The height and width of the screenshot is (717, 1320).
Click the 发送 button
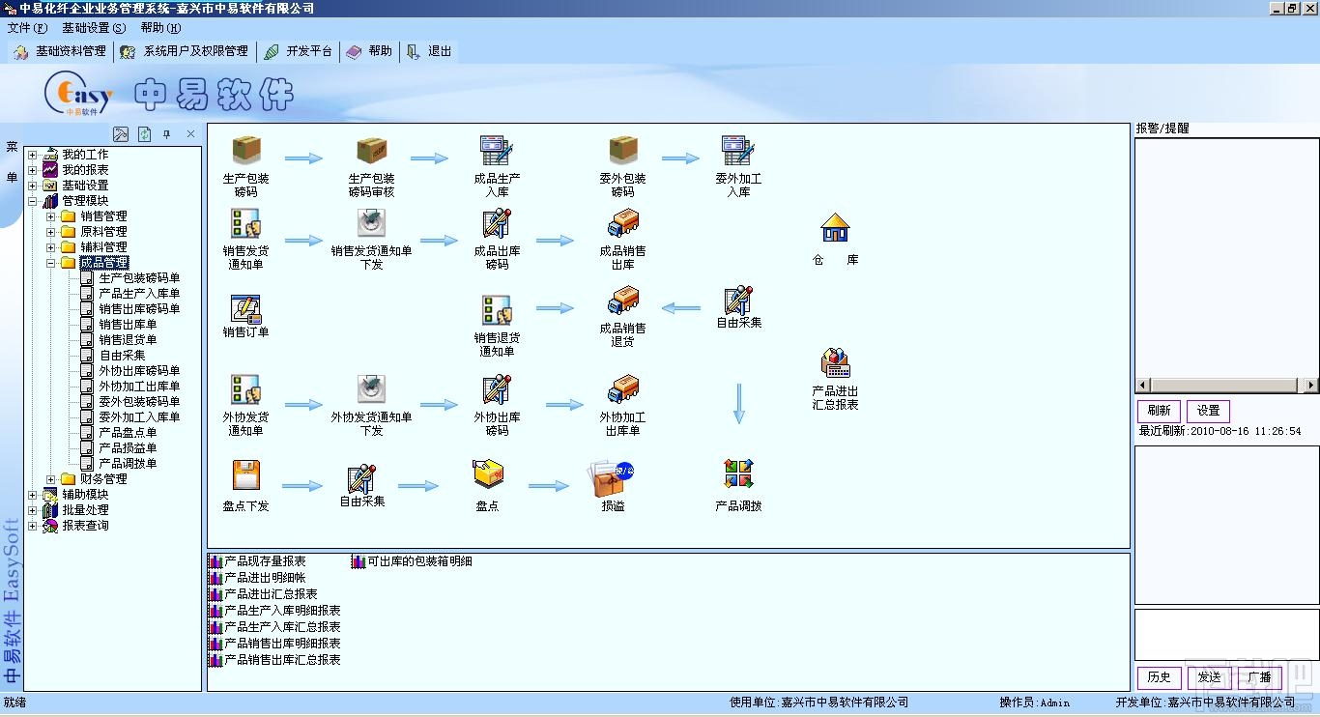[x=1209, y=677]
